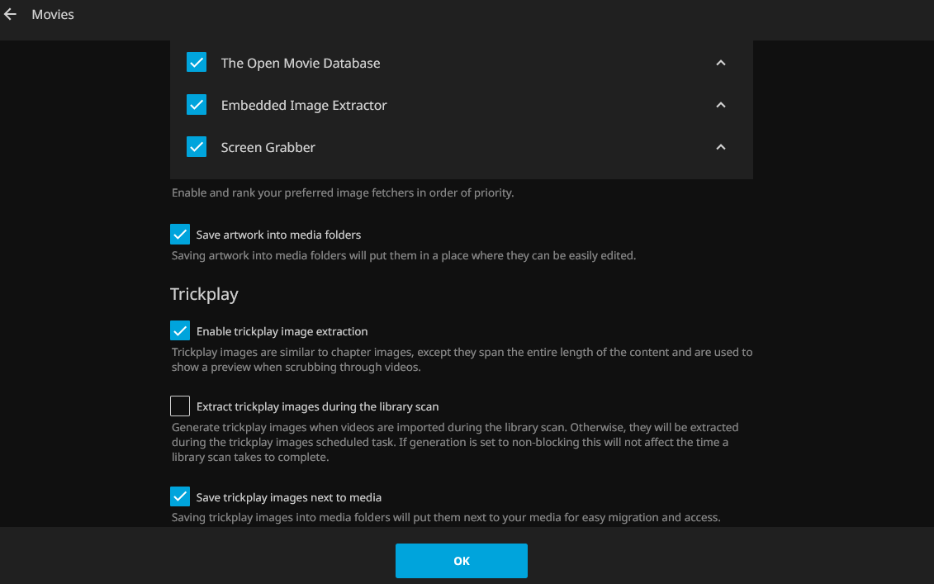Move Screen Grabber up with its arrow
934x584 pixels.
click(720, 147)
